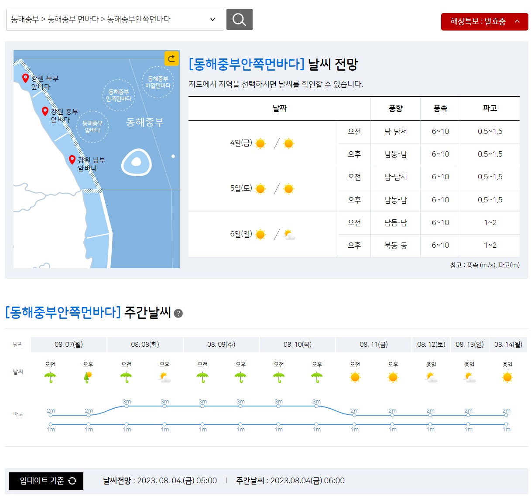Click the 08.08 morning umbrella icon

(x=126, y=377)
